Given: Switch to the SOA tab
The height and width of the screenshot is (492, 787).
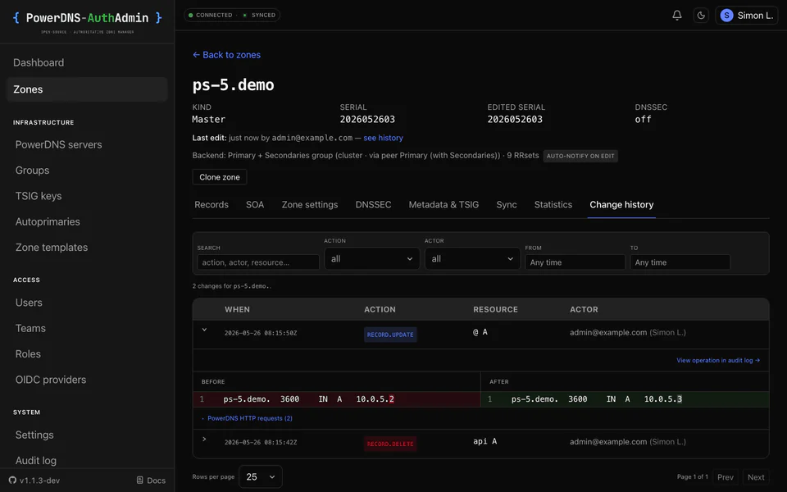Looking at the screenshot, I should (x=255, y=205).
